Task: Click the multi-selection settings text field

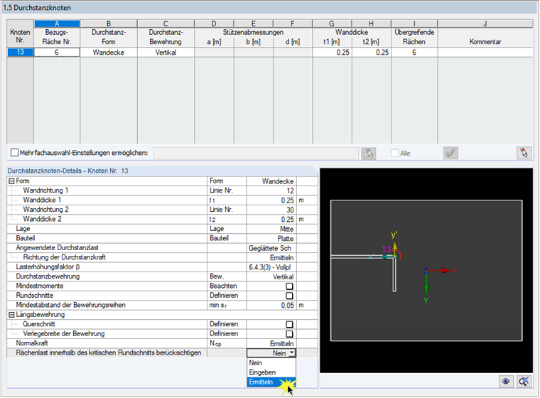Action: 256,153
